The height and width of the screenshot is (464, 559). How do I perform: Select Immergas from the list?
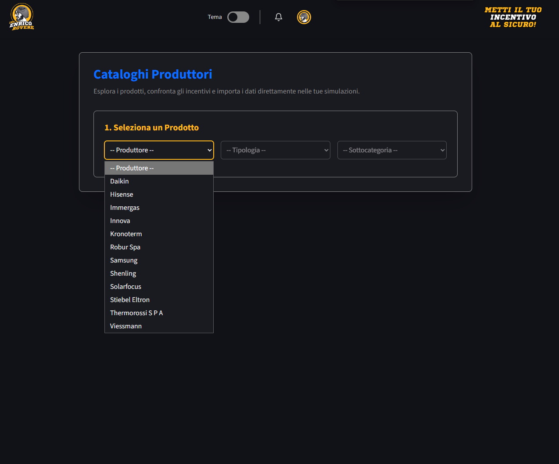[x=125, y=208]
